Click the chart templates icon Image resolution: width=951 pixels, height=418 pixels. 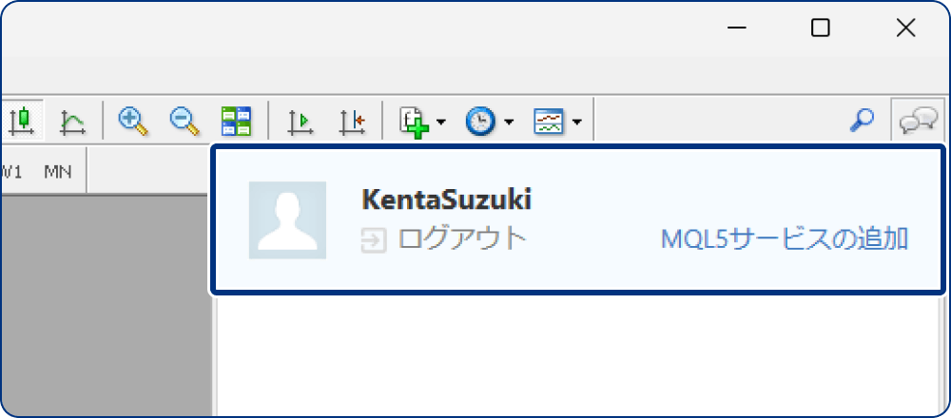coord(549,122)
